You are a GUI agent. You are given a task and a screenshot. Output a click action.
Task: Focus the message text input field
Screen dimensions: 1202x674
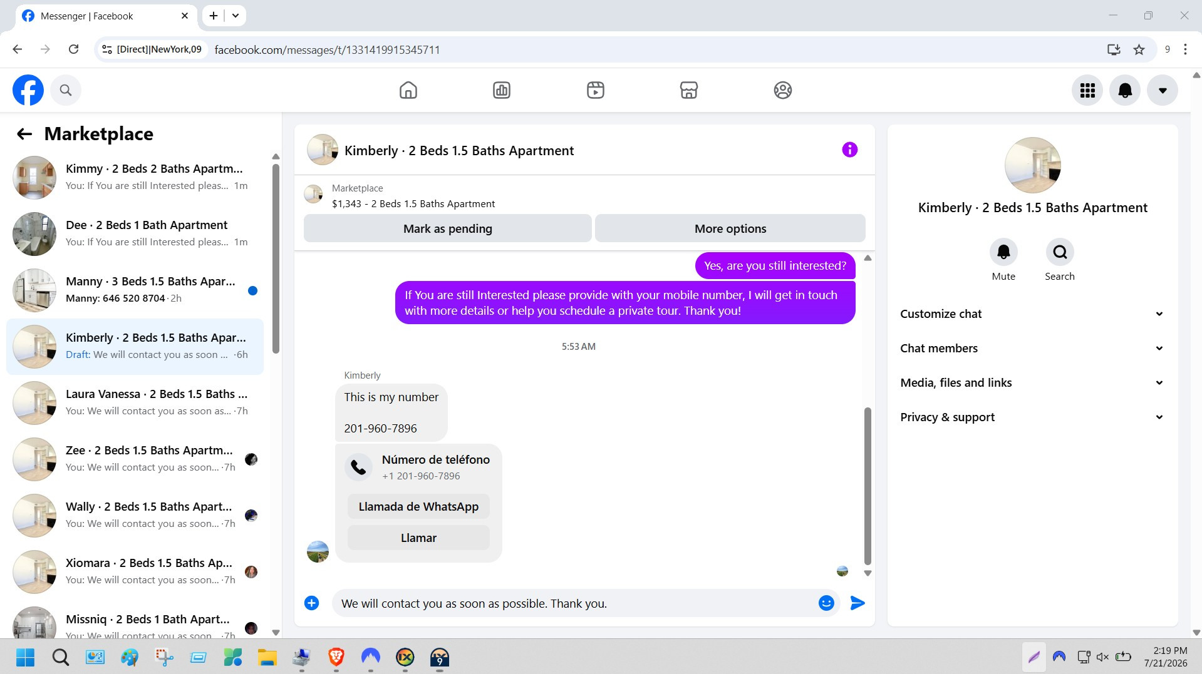click(x=576, y=603)
